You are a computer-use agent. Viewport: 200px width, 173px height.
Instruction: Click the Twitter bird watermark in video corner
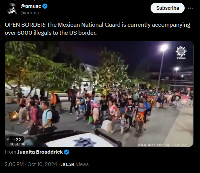click(x=12, y=144)
